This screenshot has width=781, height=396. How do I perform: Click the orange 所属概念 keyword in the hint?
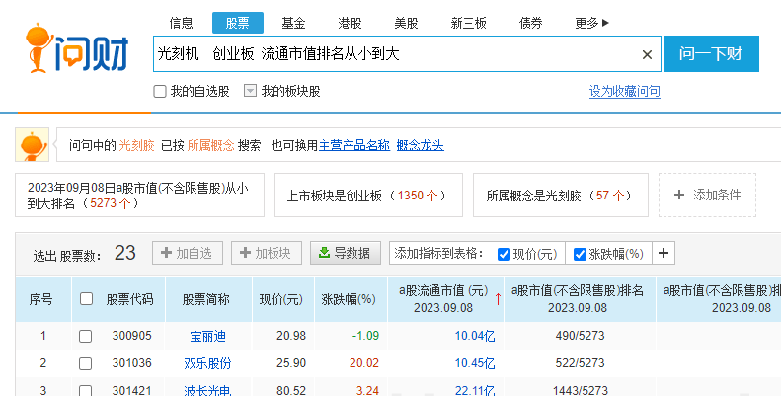[210, 145]
